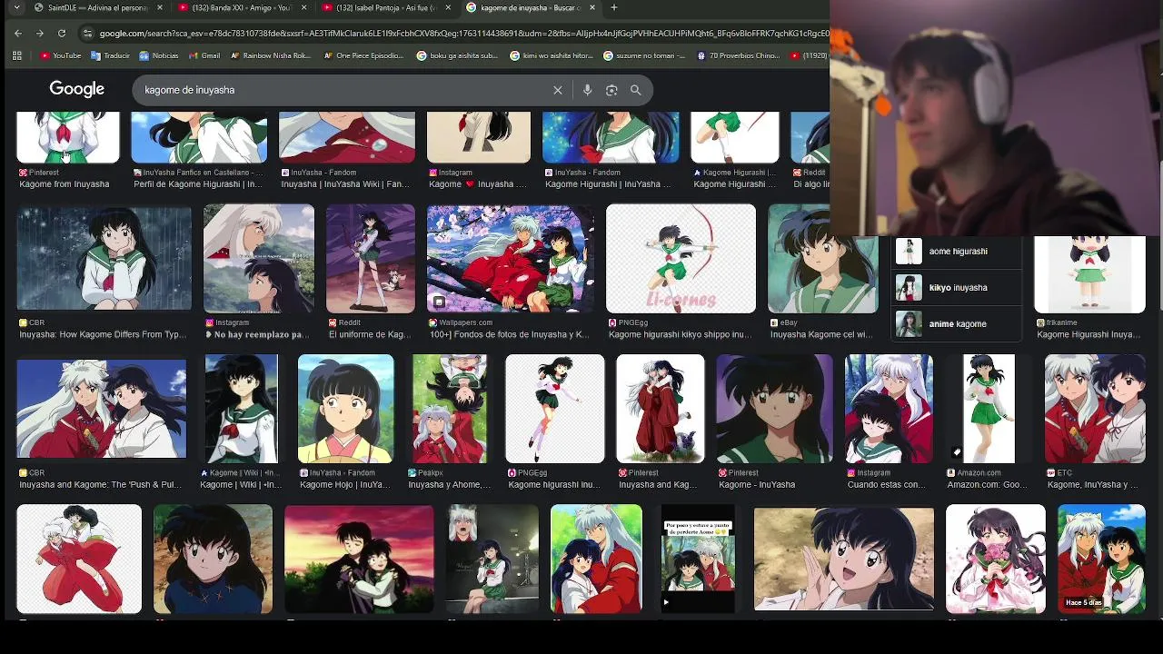Image resolution: width=1163 pixels, height=654 pixels.
Task: Open the site info icon in address bar
Action: (x=87, y=34)
